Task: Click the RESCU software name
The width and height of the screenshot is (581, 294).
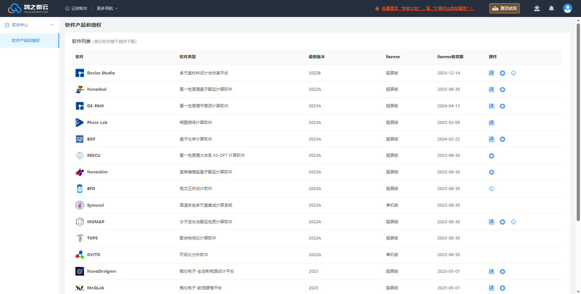Action: click(x=94, y=155)
